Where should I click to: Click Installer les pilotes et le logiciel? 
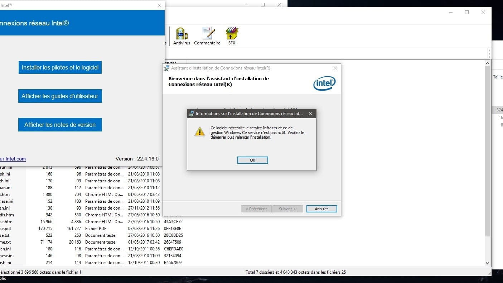[x=60, y=67]
